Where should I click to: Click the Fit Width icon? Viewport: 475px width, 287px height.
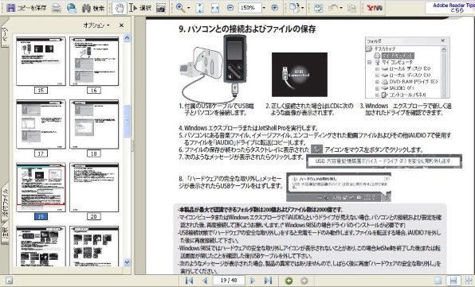215,8
